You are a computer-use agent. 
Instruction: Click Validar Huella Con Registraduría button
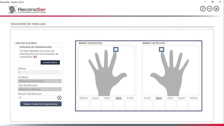[x=41, y=104]
